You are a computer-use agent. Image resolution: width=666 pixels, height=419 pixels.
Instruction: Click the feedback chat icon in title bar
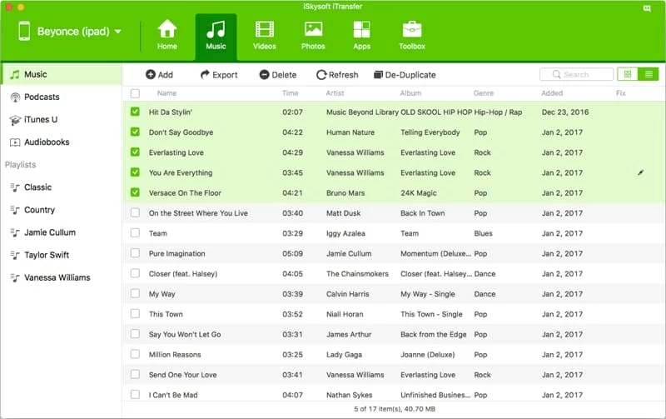648,7
